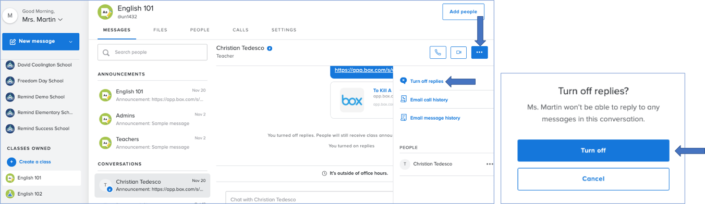Expand the New message dropdown arrow
This screenshot has height=204, width=705.
(70, 42)
